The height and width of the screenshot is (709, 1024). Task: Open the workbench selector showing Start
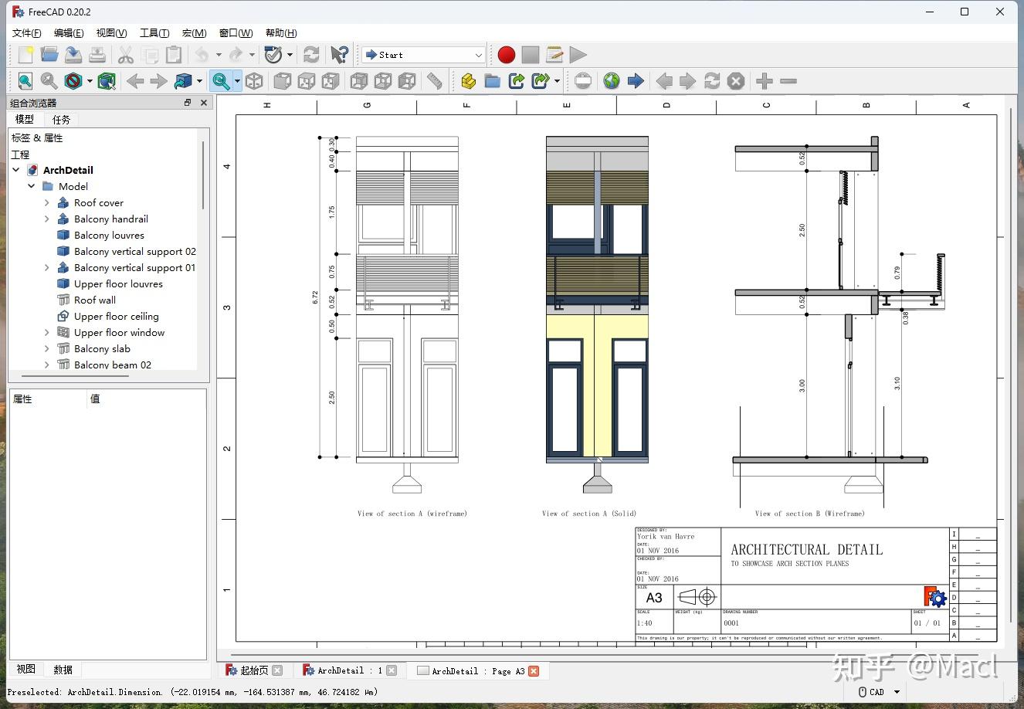click(424, 55)
